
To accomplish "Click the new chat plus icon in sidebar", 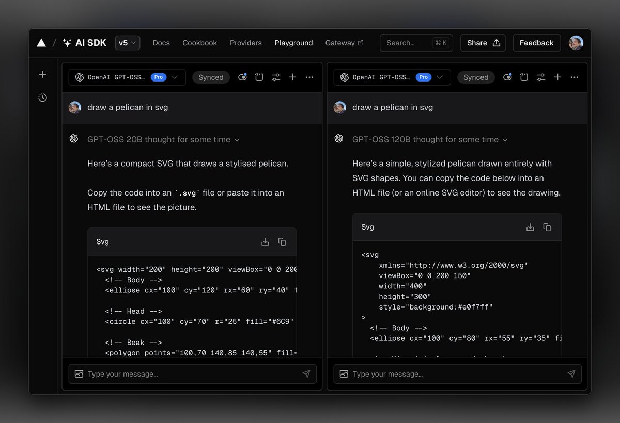I will (x=43, y=74).
